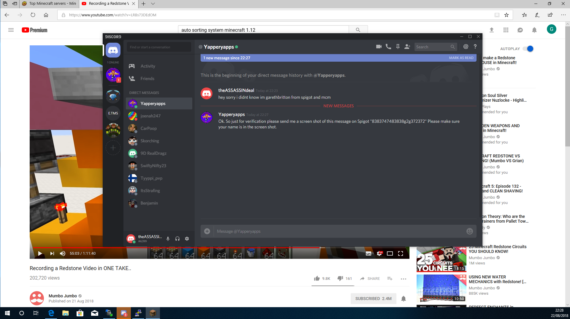The width and height of the screenshot is (570, 319).
Task: Open YouTube guide hamburger menu
Action: [x=11, y=30]
